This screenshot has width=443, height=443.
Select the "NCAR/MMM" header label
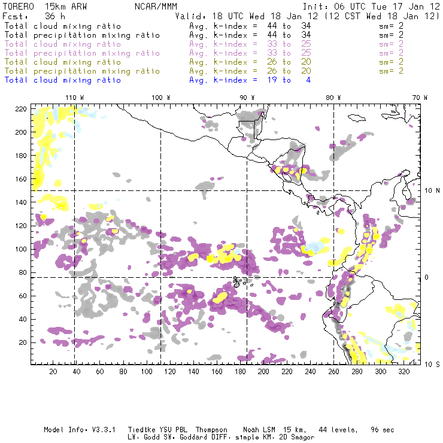(x=156, y=7)
